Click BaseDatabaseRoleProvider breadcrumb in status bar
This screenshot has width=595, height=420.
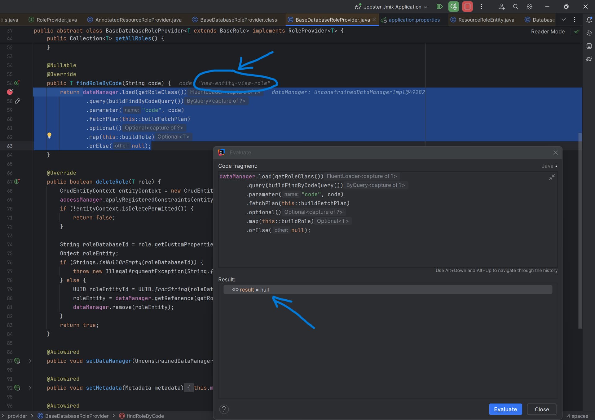(x=73, y=416)
